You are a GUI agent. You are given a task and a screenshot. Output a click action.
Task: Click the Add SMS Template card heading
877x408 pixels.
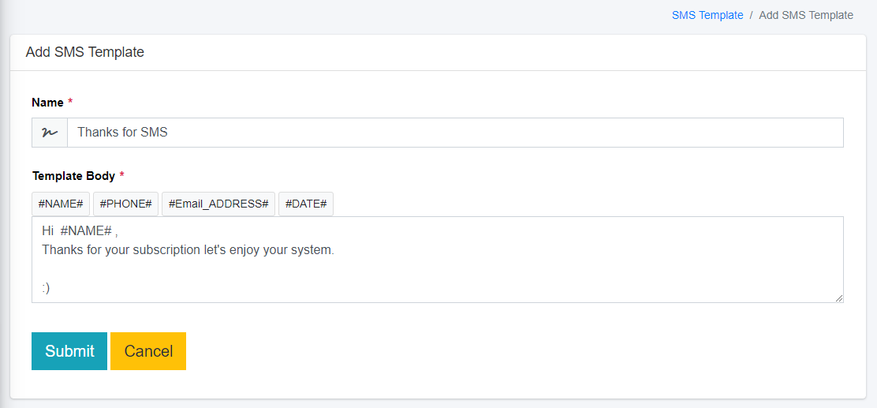tap(85, 52)
